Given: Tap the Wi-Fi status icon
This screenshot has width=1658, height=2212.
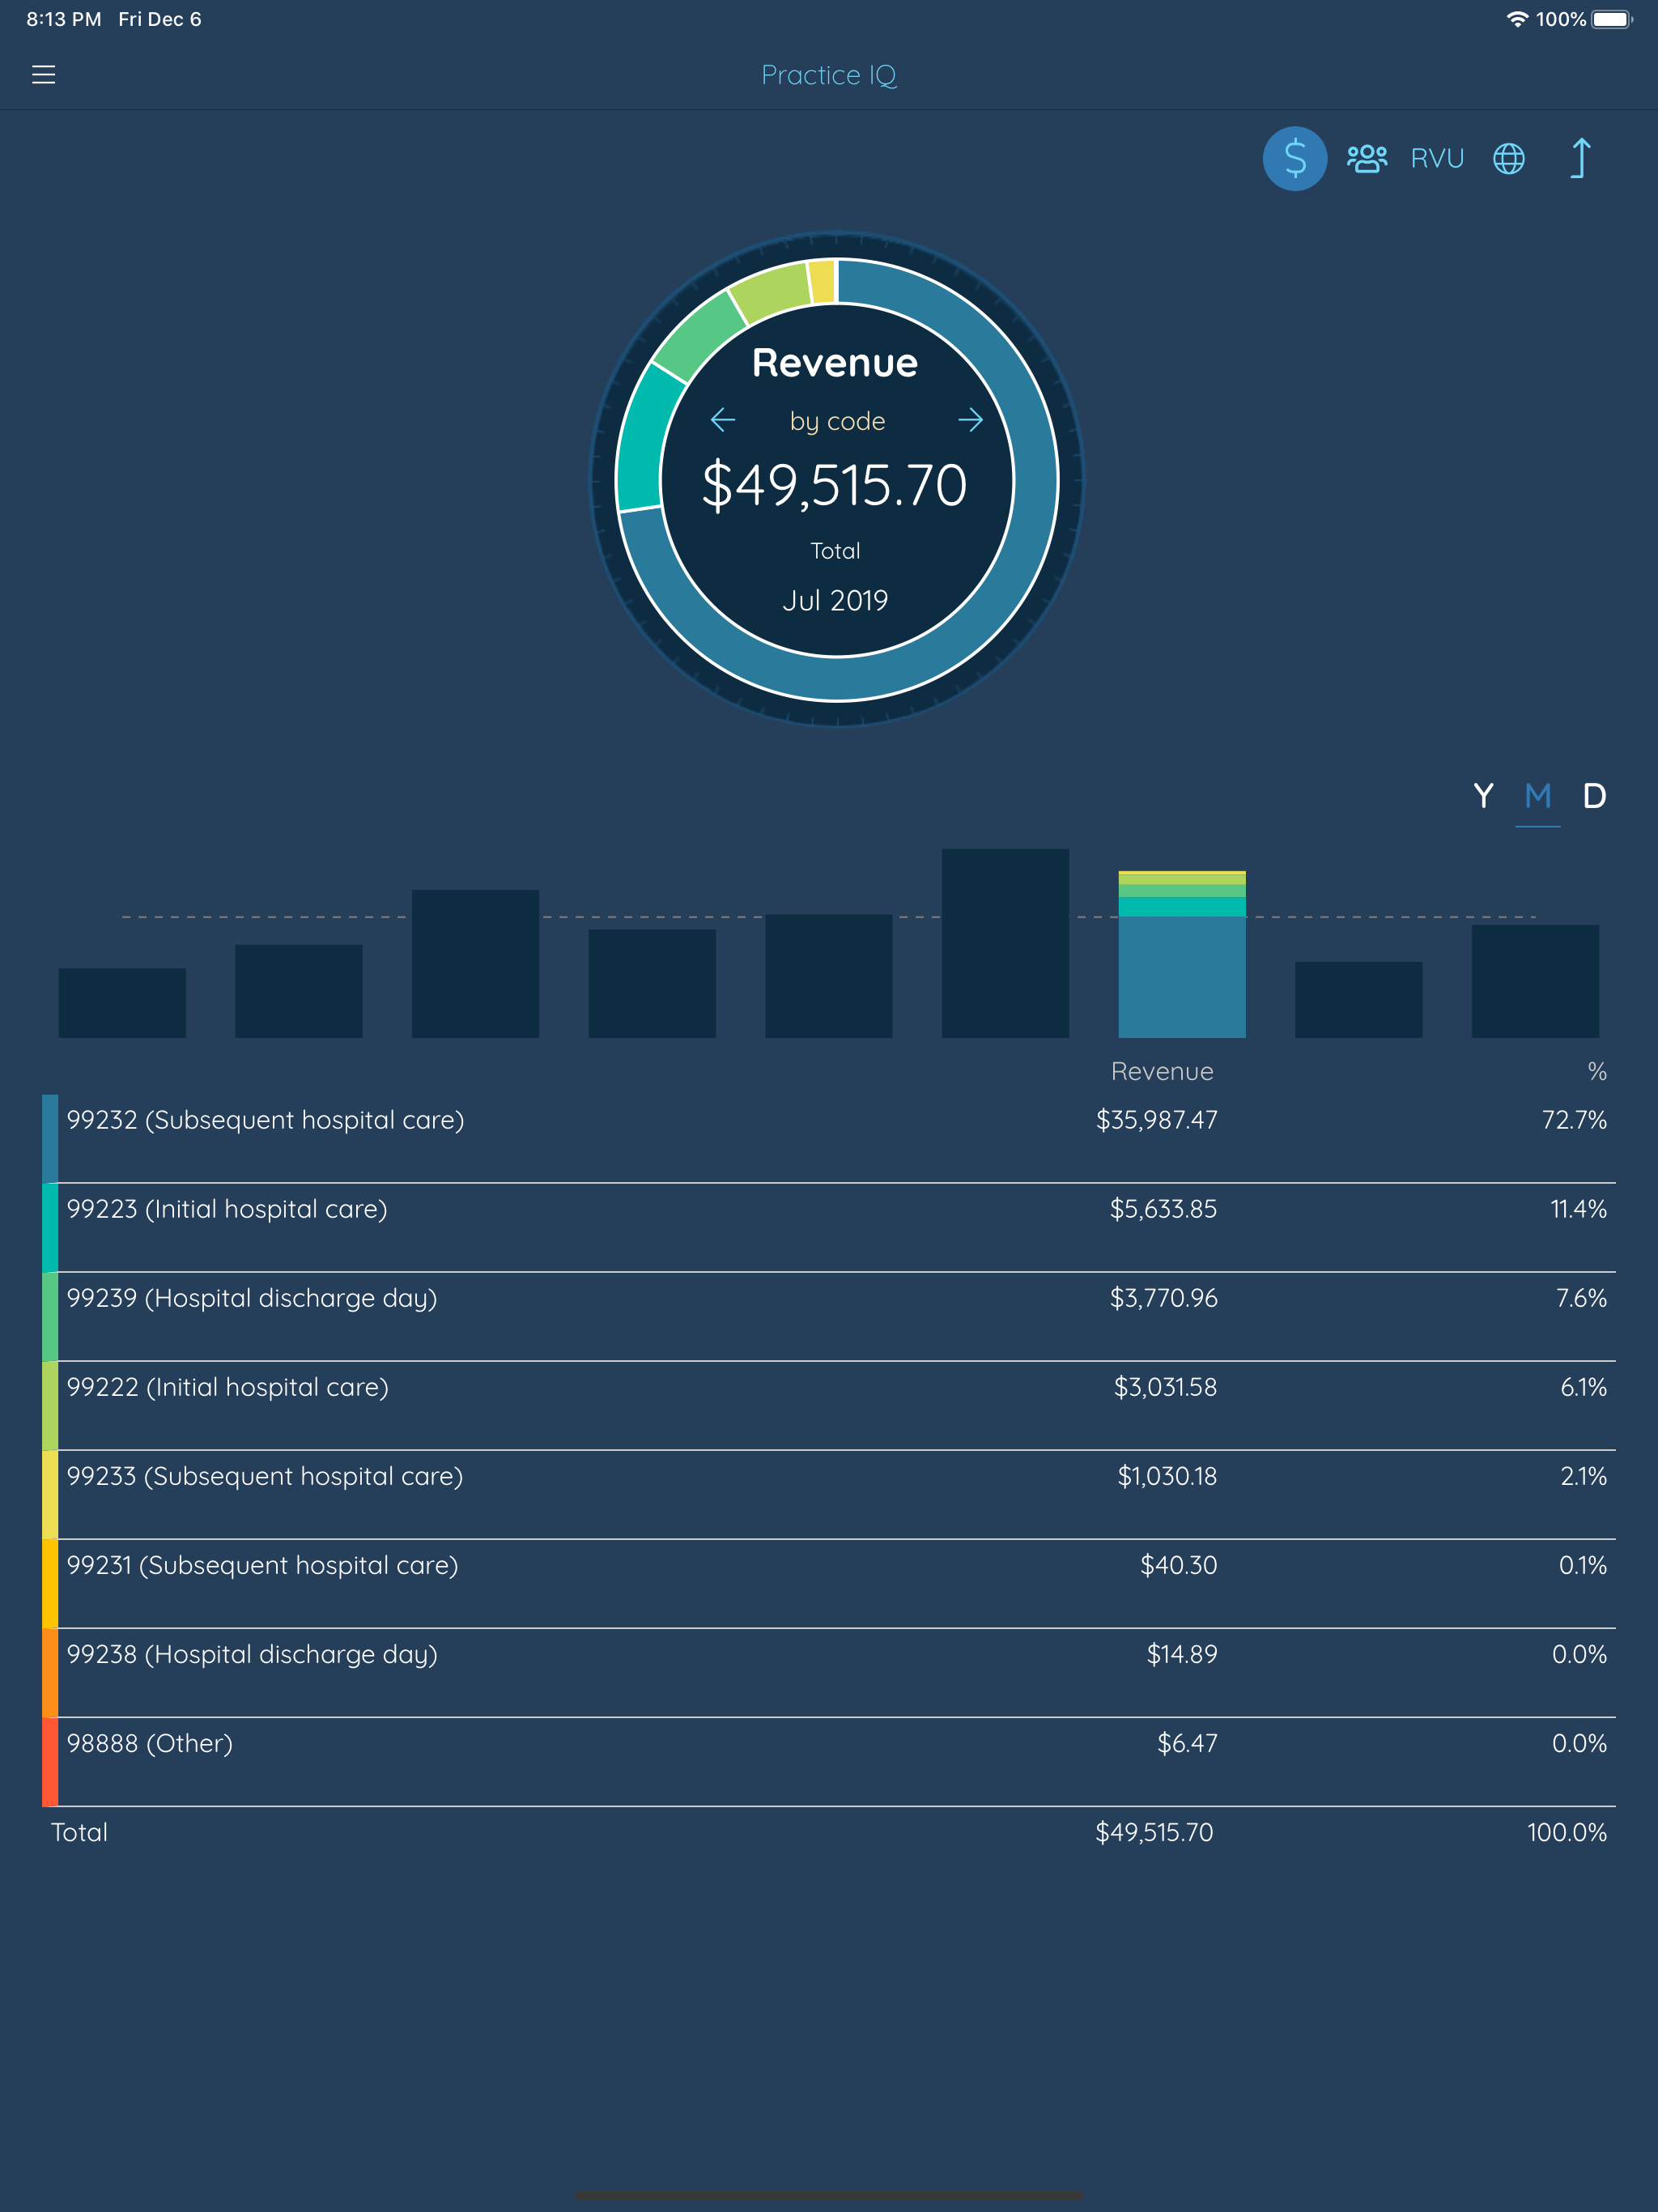Looking at the screenshot, I should tap(1517, 19).
